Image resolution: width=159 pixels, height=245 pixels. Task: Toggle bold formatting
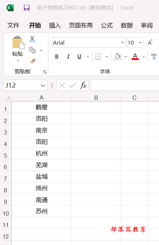point(57,57)
